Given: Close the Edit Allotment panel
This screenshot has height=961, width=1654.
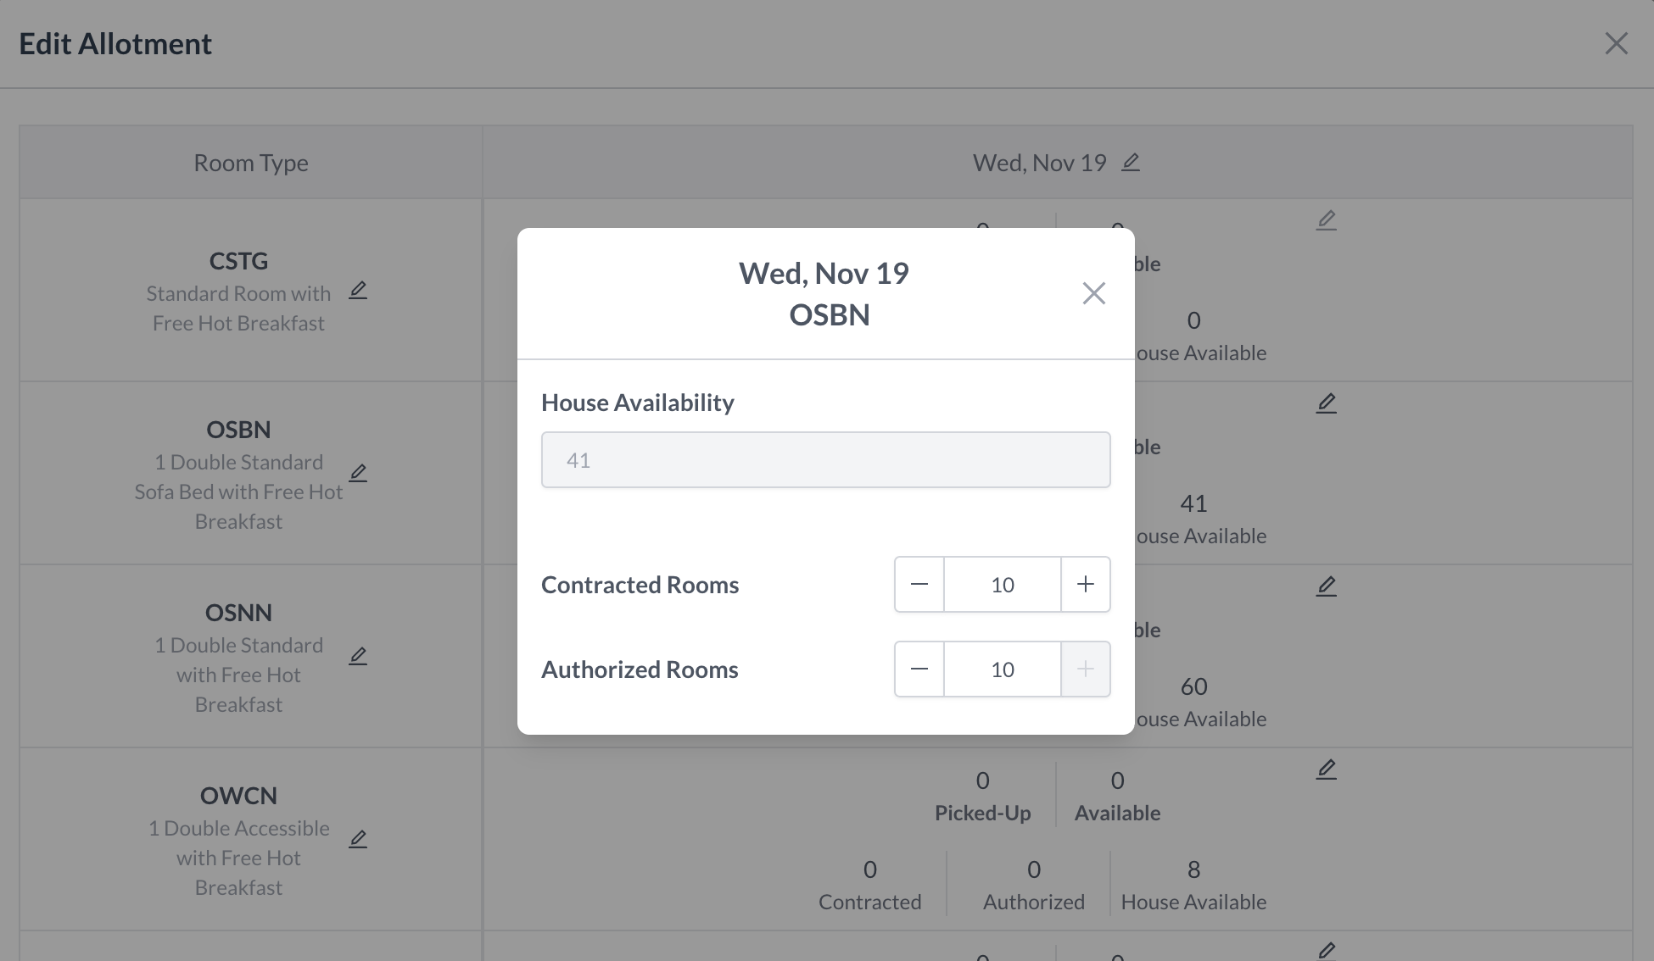Looking at the screenshot, I should coord(1616,44).
